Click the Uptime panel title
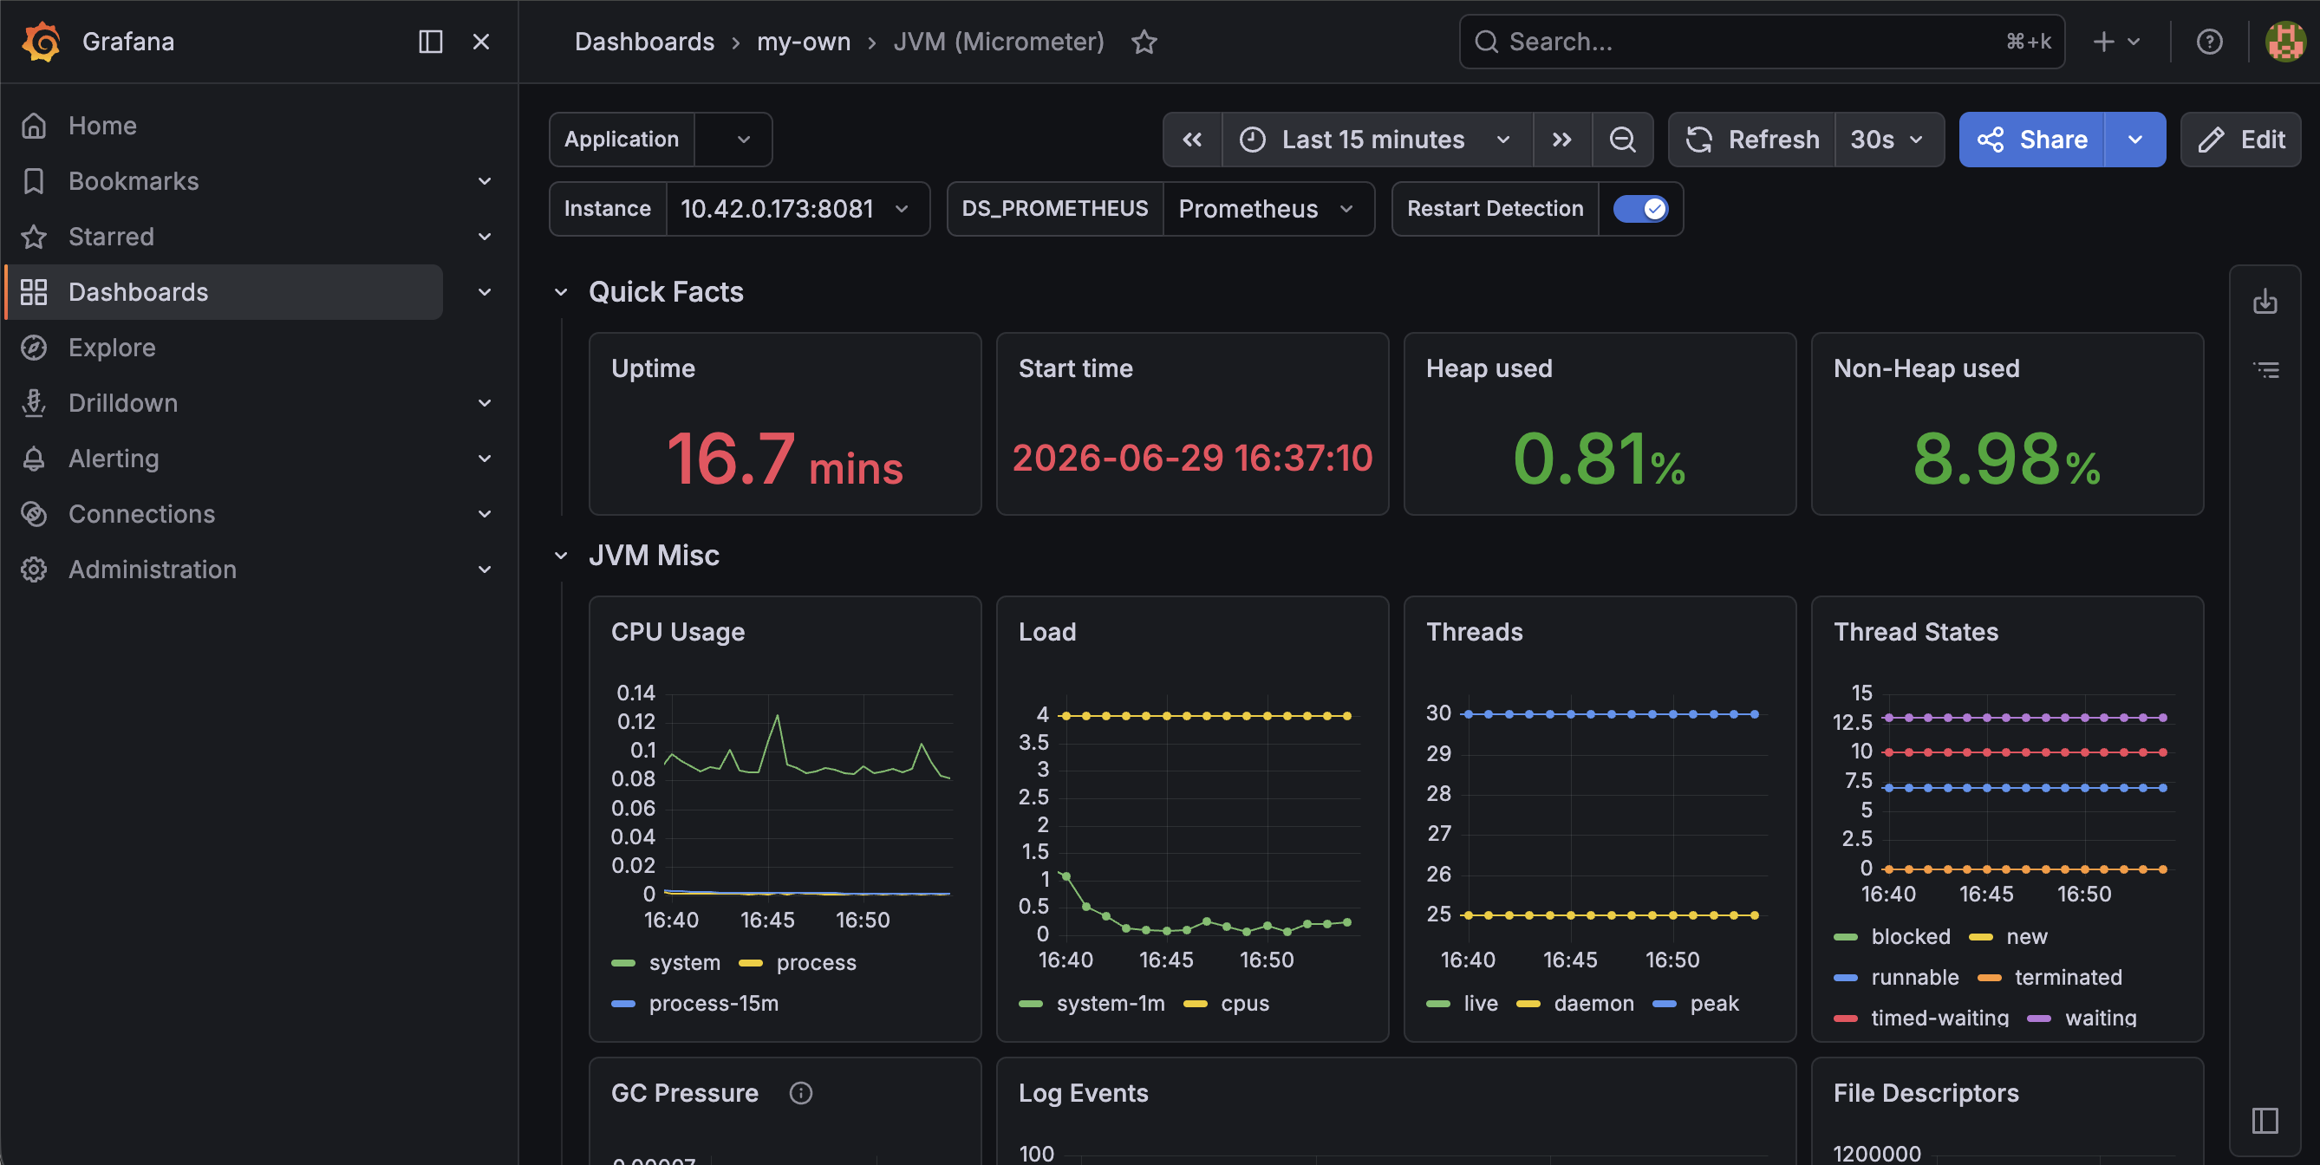Screen dimensions: 2320x1165 653,369
